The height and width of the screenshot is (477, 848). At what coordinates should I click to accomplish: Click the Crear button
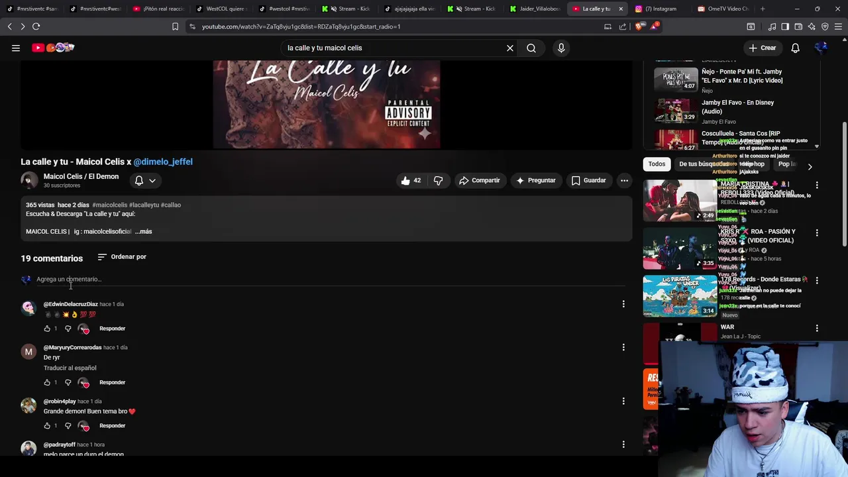[762, 48]
